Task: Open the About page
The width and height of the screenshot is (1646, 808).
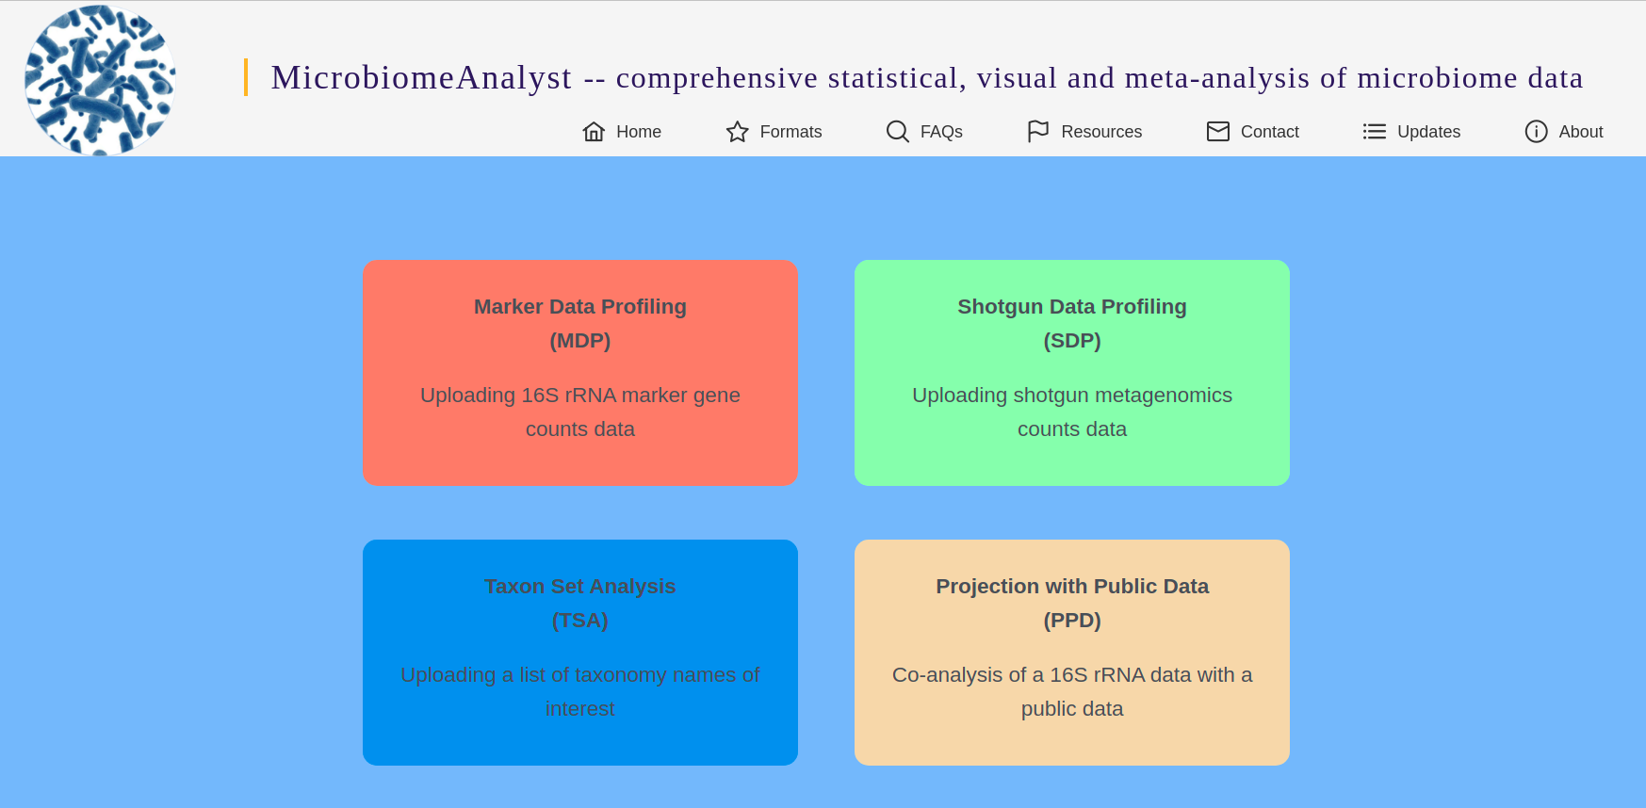Action: 1579,132
